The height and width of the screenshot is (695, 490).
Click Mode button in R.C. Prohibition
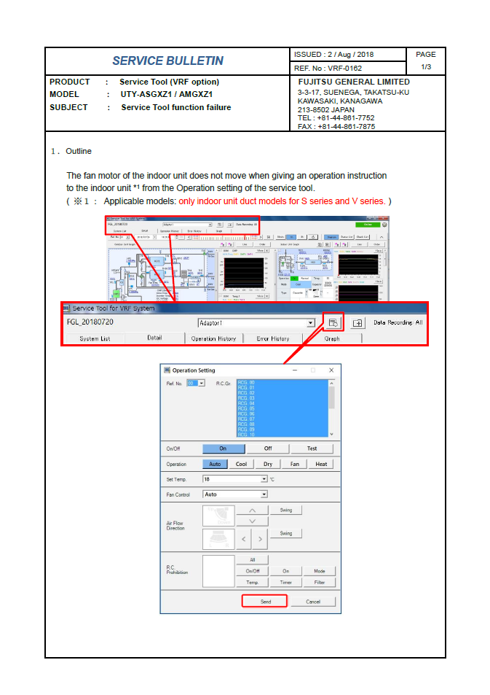[x=320, y=571]
